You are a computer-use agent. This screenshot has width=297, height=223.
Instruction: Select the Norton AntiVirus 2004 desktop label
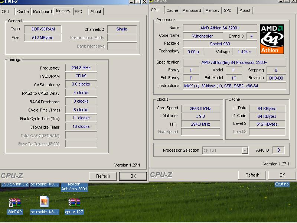click(74, 187)
